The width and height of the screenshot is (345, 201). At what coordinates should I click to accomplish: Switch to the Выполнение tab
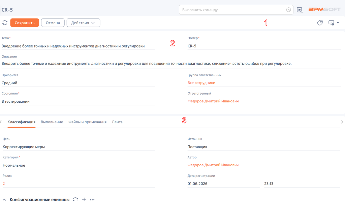pos(52,122)
